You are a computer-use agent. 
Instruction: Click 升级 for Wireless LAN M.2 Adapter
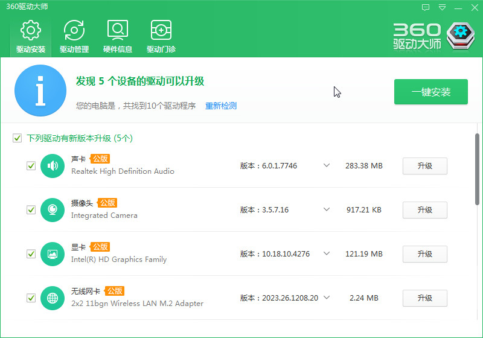point(425,298)
